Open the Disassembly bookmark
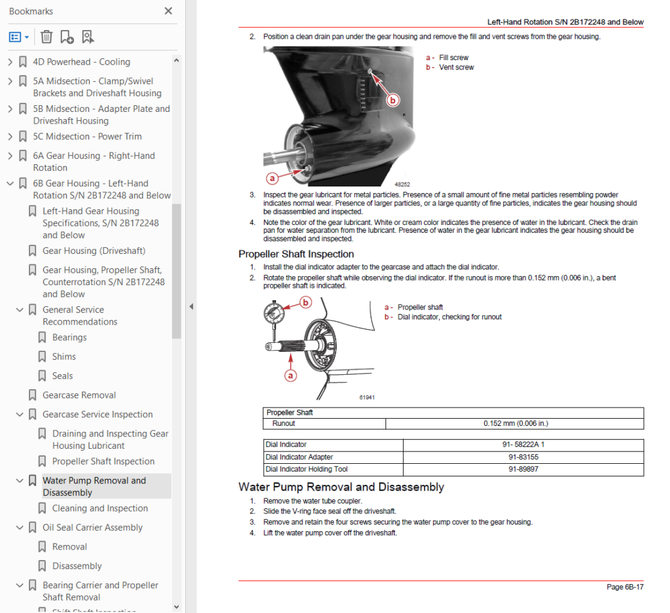 [x=77, y=566]
